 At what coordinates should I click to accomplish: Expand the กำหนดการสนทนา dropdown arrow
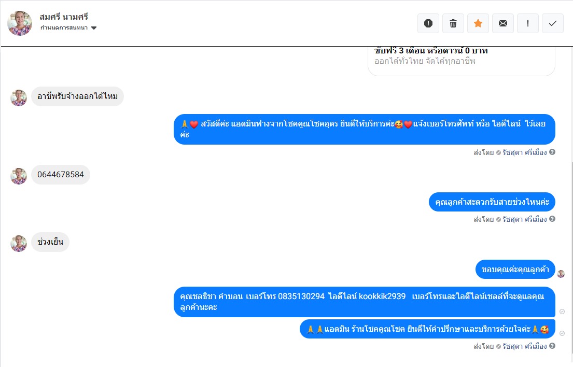[94, 28]
